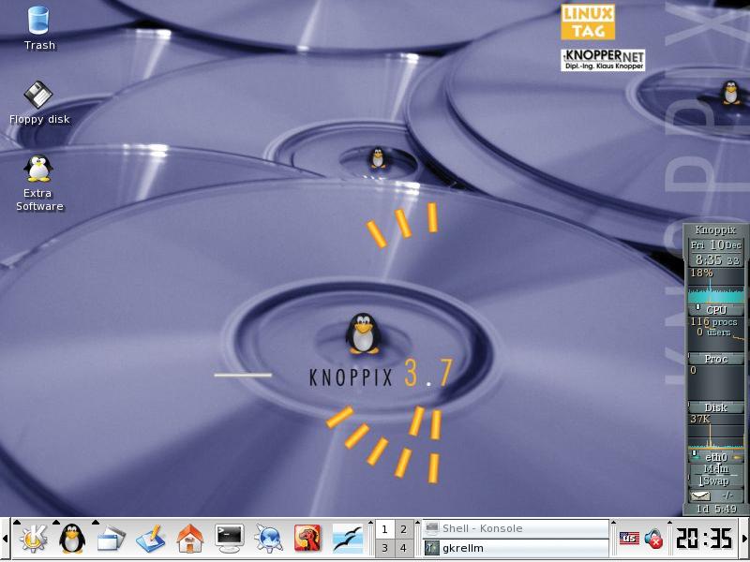The width and height of the screenshot is (750, 562).
Task: Open the Home folder from panel
Action: click(x=190, y=540)
